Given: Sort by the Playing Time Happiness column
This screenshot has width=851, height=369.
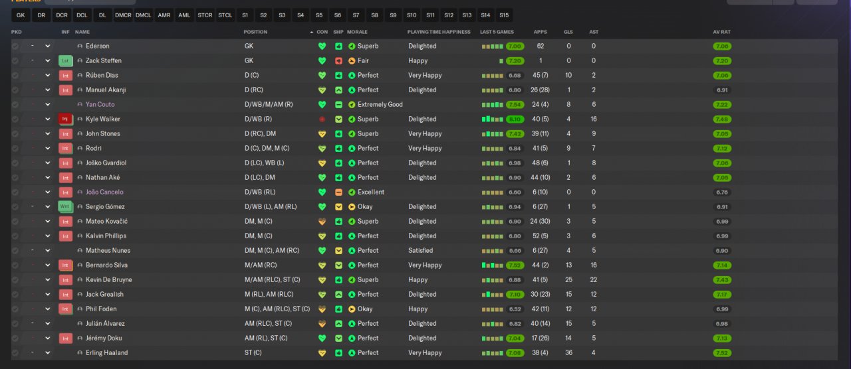Looking at the screenshot, I should pyautogui.click(x=439, y=32).
